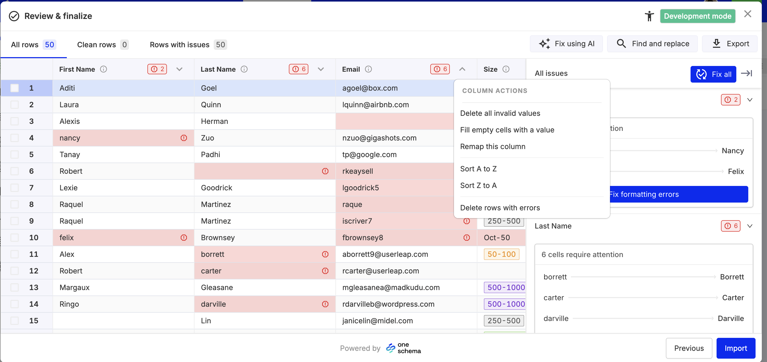This screenshot has width=767, height=362.
Task: Open Last Name column actions chevron
Action: coord(321,69)
